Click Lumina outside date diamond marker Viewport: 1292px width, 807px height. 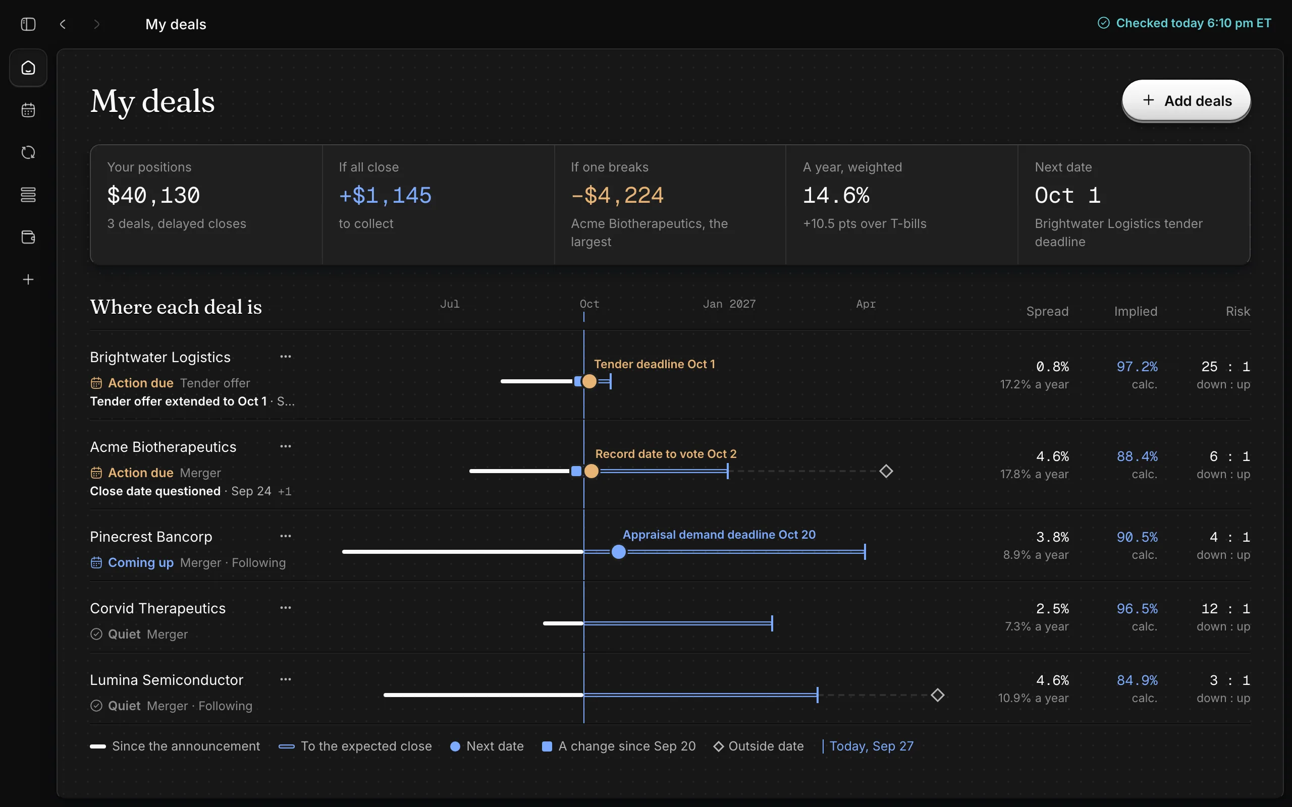tap(938, 695)
